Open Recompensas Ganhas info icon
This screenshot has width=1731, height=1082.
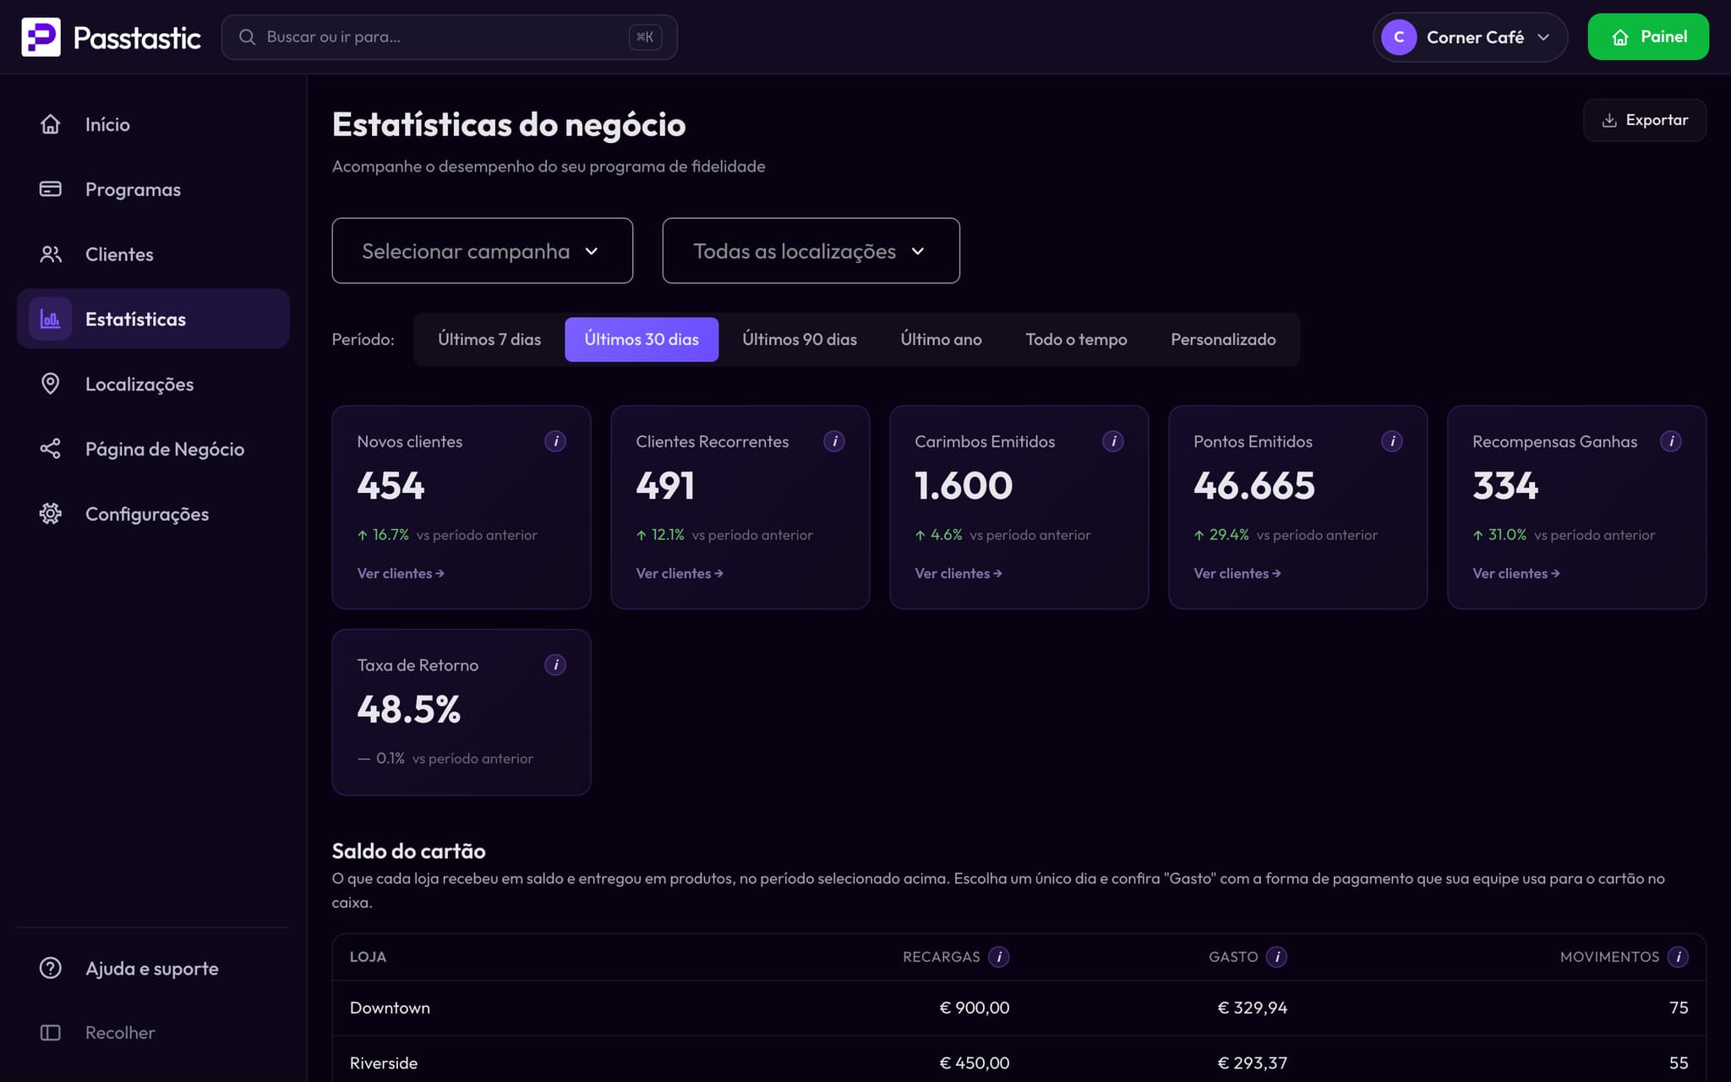1671,441
